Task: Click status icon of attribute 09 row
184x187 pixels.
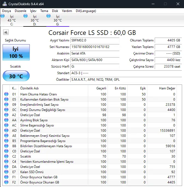Action: [6, 104]
